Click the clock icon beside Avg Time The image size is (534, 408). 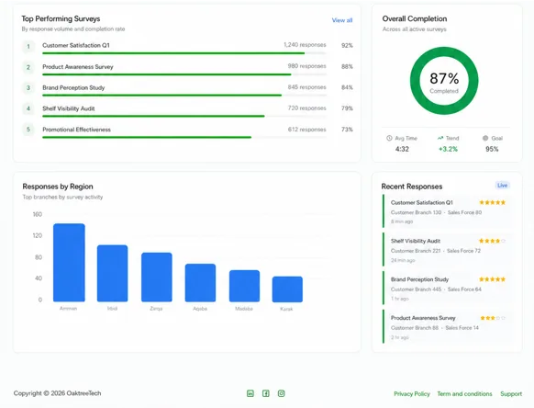point(389,138)
